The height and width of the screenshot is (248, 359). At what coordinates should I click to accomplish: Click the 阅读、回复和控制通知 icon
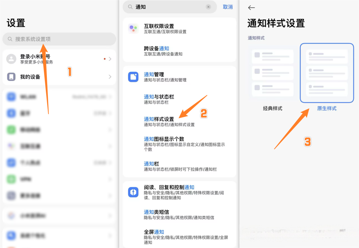[x=133, y=192]
